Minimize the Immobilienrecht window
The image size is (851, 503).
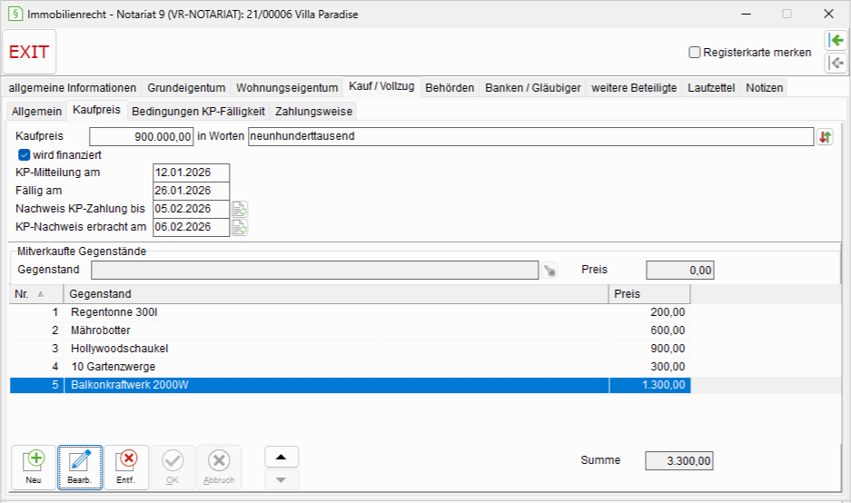[747, 15]
